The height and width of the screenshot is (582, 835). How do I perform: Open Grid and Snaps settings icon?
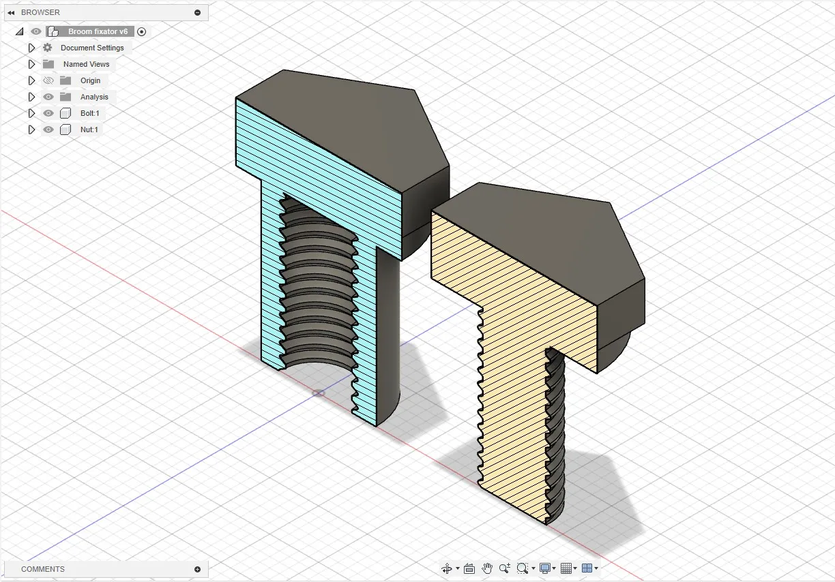tap(566, 568)
